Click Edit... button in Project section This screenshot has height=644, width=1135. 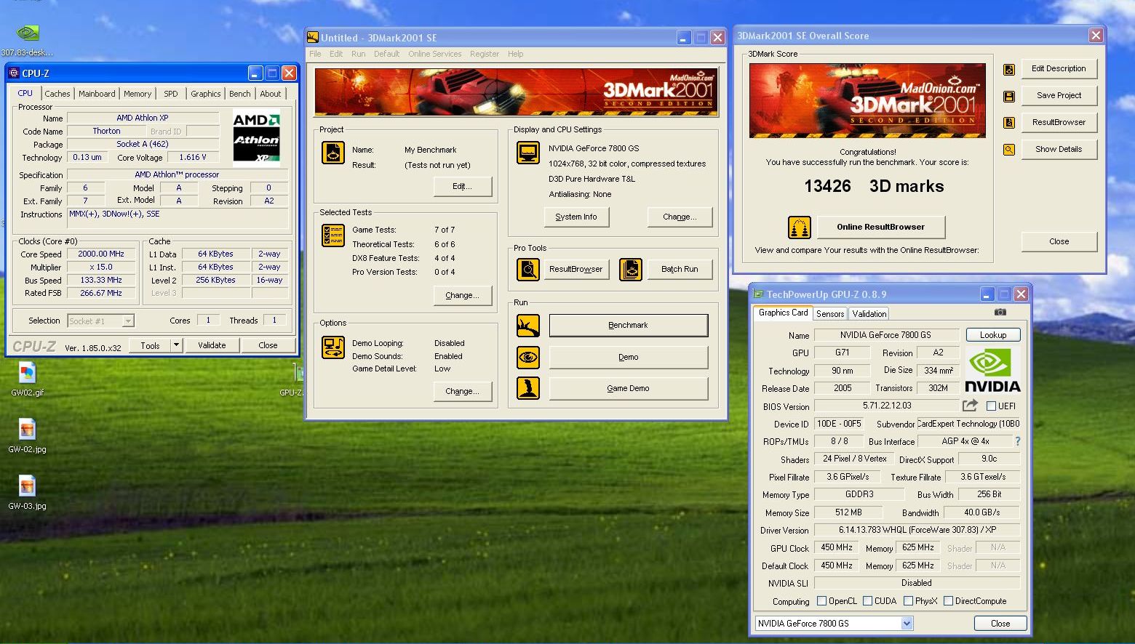[462, 186]
